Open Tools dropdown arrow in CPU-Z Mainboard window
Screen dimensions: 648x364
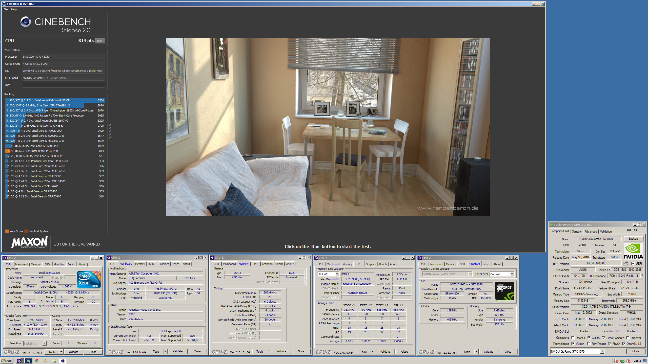click(x=165, y=351)
